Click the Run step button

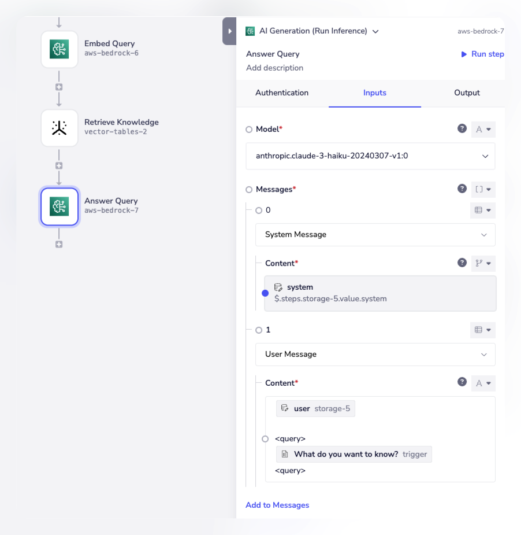click(x=482, y=54)
